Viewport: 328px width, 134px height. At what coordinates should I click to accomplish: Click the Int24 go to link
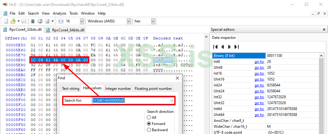(x=259, y=85)
